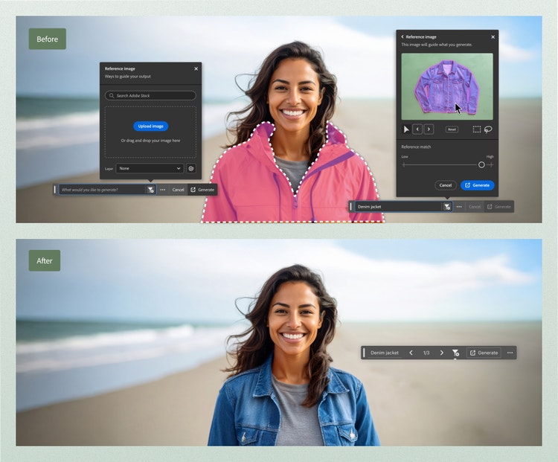Click 'Denim jacket' label in After taskbar
558x462 pixels.
(x=385, y=353)
